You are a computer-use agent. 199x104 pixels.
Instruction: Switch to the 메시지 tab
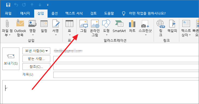click(25, 13)
